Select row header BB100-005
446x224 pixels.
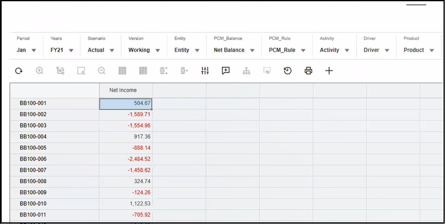tap(55, 148)
